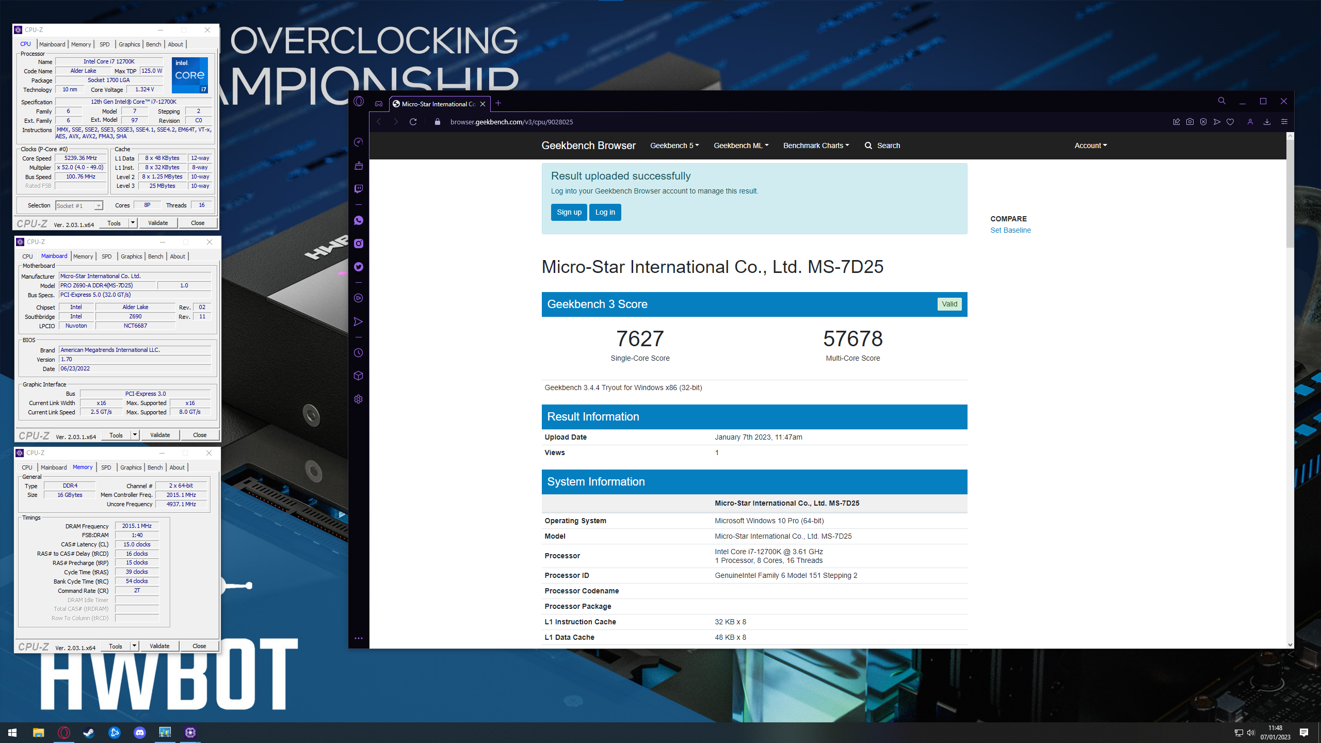
Task: Expand the Geekbench 5 dropdown menu
Action: tap(674, 146)
